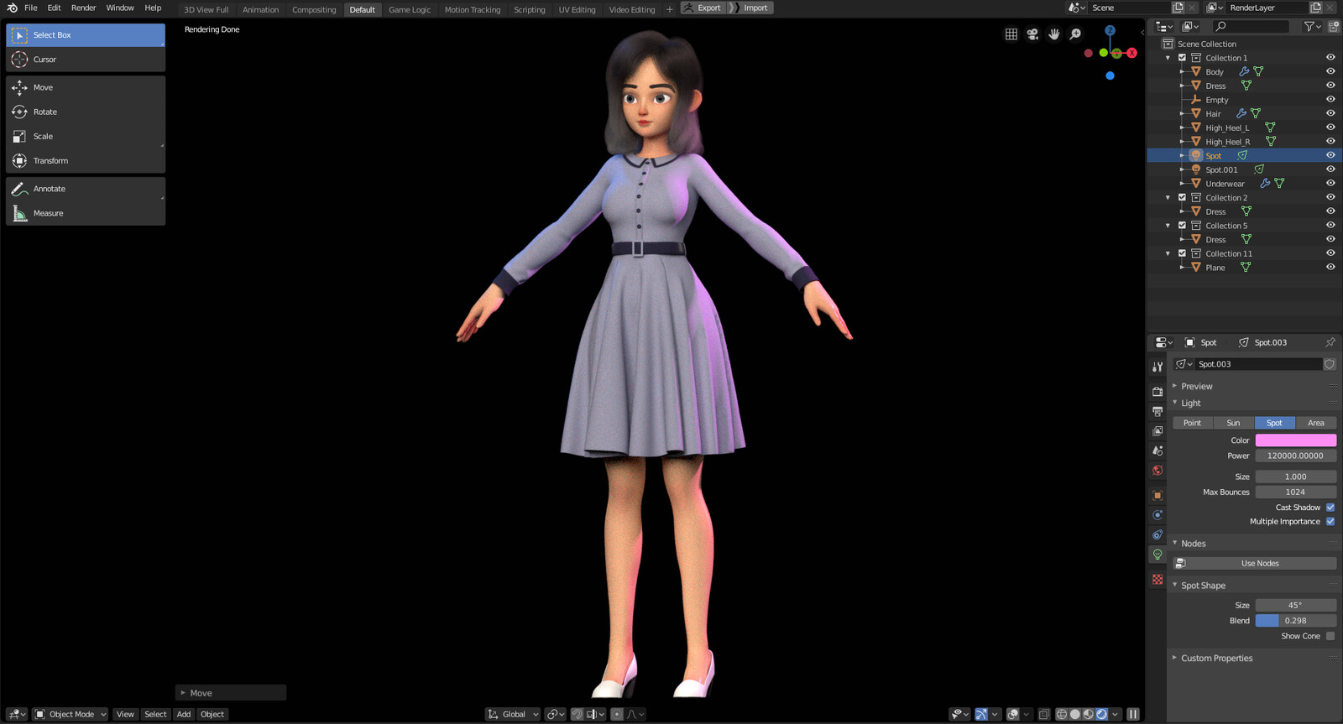Click the Z axis on navigation gizmo
Image resolution: width=1343 pixels, height=724 pixels.
coord(1110,30)
